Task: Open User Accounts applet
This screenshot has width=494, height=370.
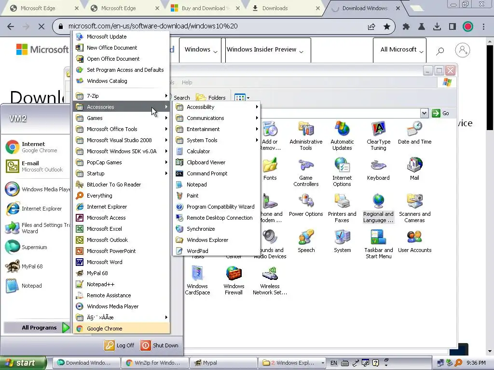Action: 414,241
